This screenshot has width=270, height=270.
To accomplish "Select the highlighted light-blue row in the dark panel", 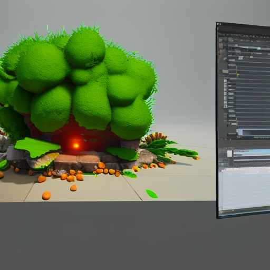I will (254, 132).
